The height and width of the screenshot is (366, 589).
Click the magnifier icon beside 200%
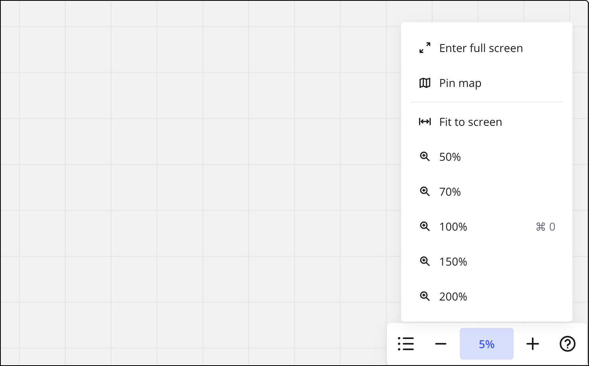click(425, 297)
